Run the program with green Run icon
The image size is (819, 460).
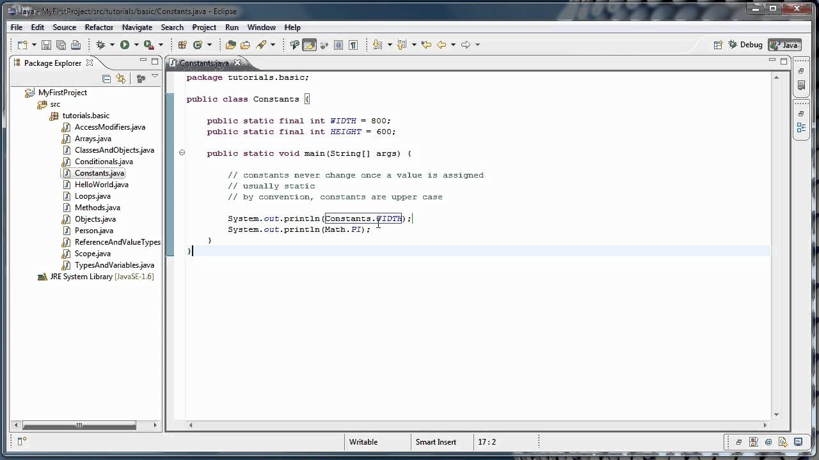(125, 45)
